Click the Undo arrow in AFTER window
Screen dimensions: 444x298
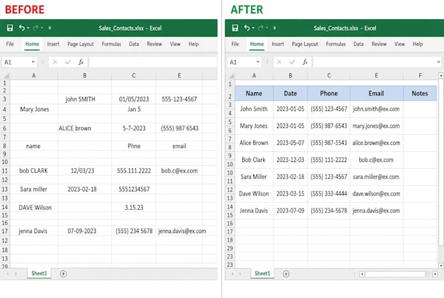(247, 27)
